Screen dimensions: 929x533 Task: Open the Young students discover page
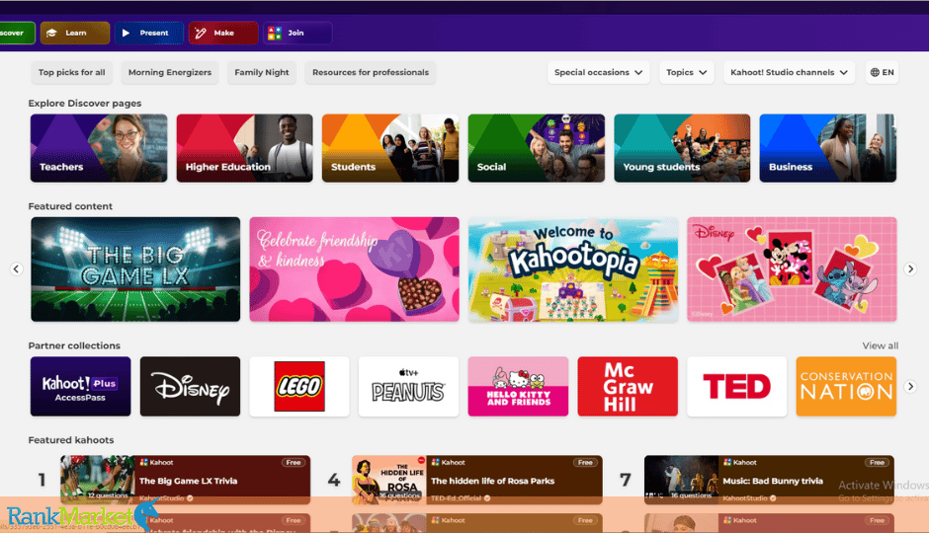pyautogui.click(x=682, y=148)
